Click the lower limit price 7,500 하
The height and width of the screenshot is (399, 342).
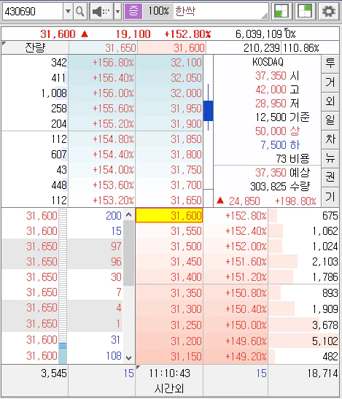coord(280,144)
